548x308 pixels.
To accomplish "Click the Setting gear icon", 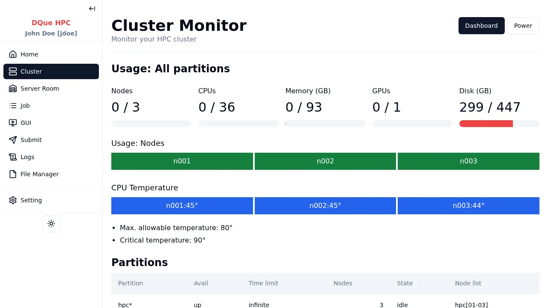I will [x=13, y=200].
